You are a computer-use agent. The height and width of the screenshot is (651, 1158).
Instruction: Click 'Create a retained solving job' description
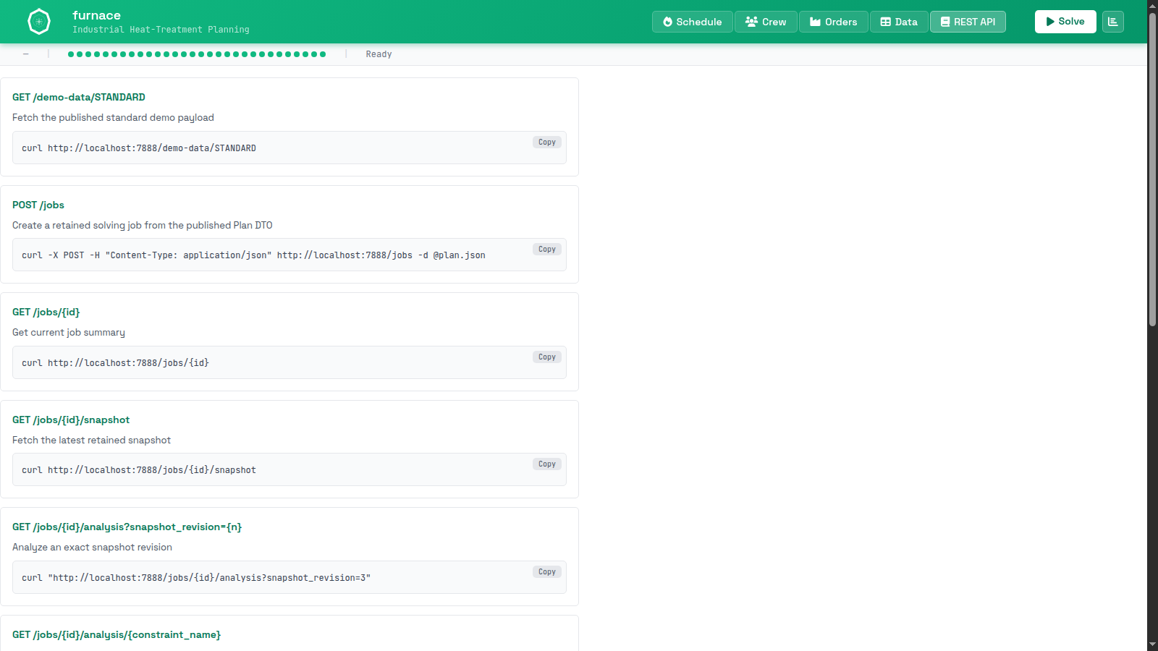(143, 225)
